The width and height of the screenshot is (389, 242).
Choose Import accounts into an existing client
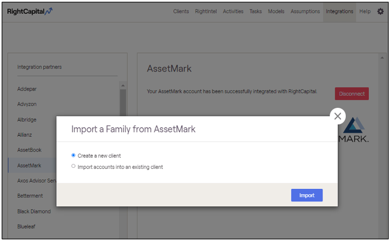pyautogui.click(x=73, y=166)
